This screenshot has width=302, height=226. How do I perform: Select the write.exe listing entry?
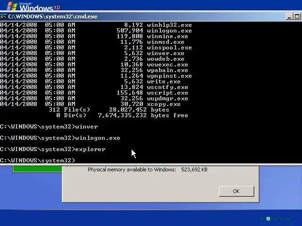pos(90,81)
